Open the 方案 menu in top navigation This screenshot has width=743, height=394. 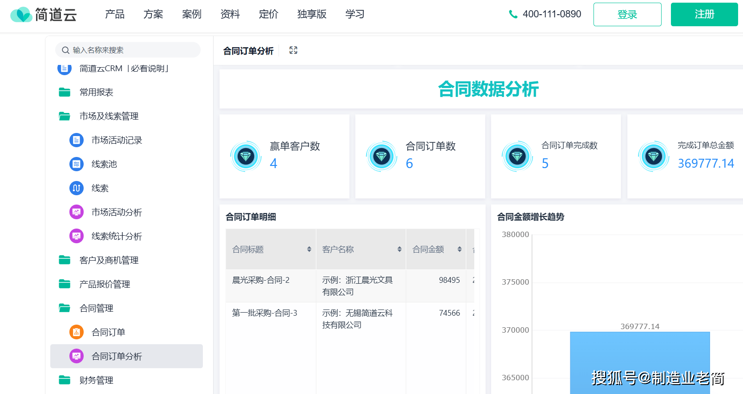click(153, 14)
